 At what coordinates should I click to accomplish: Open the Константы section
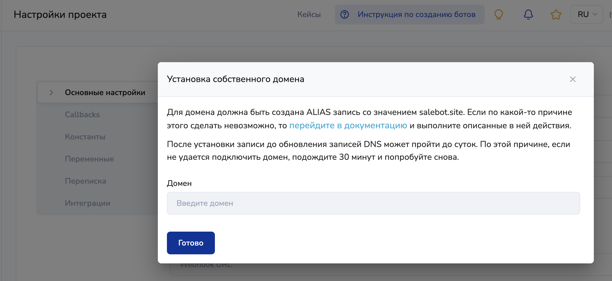coord(85,137)
